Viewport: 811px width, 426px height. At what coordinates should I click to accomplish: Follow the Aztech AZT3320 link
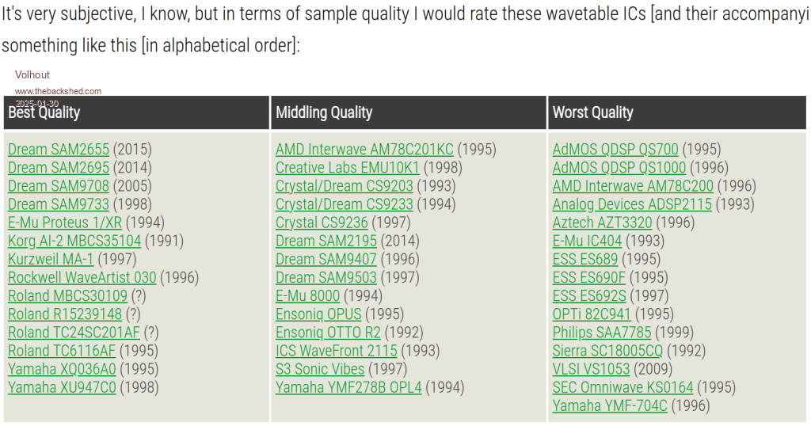(x=603, y=223)
